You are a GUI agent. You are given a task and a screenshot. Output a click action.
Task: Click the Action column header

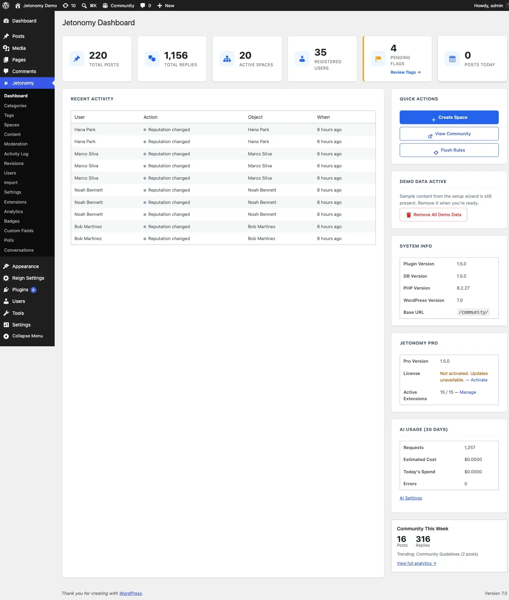(x=150, y=117)
